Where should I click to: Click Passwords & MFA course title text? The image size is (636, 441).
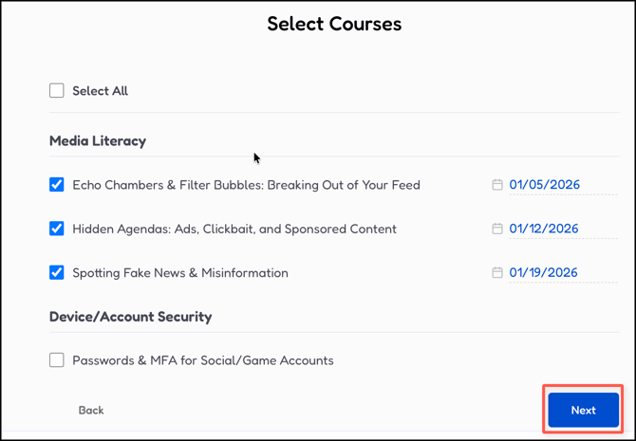point(203,360)
